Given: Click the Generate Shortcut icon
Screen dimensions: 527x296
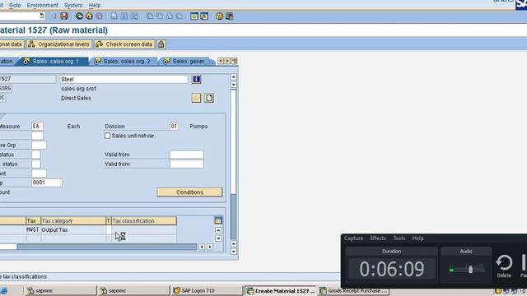Looking at the screenshot, I should pyautogui.click(x=204, y=16).
